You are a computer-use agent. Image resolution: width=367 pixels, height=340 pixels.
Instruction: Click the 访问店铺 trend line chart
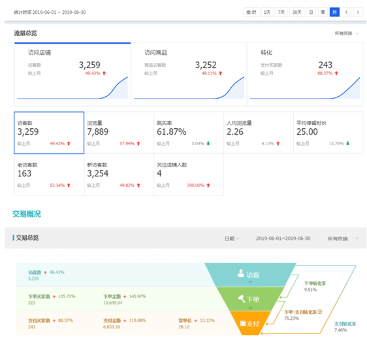pyautogui.click(x=72, y=88)
